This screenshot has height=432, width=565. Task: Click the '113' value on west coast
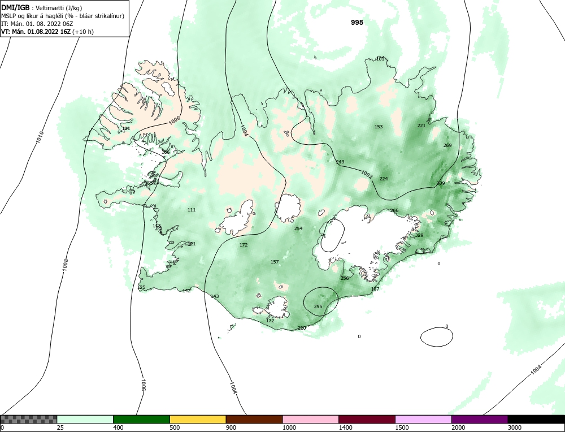pos(157,226)
